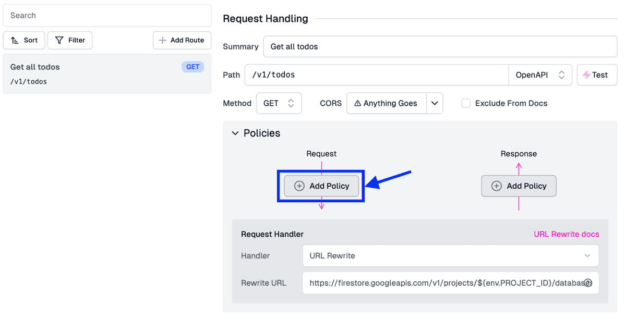The height and width of the screenshot is (319, 626).
Task: Collapse the Policies section chevron
Action: pos(235,133)
